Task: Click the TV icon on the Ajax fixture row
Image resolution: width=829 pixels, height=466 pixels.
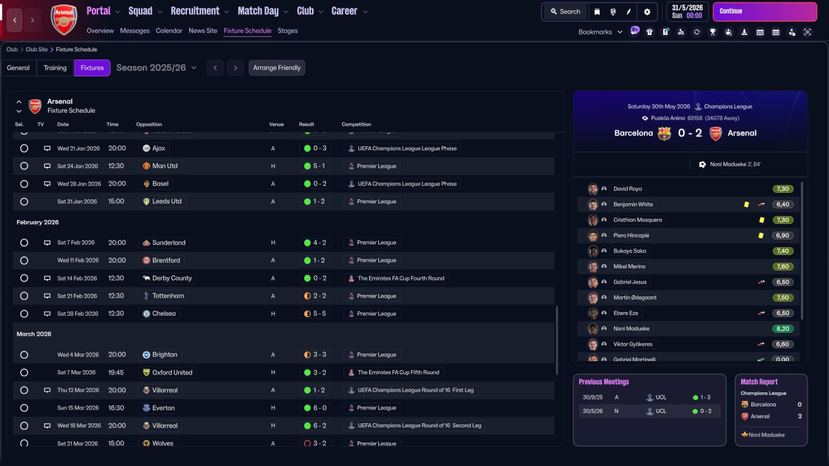Action: point(47,148)
